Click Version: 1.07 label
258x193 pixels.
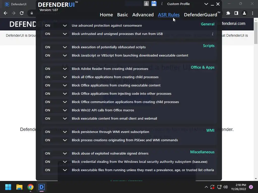(49, 10)
